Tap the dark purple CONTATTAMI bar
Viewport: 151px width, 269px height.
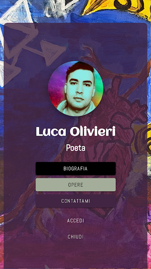pos(76,201)
